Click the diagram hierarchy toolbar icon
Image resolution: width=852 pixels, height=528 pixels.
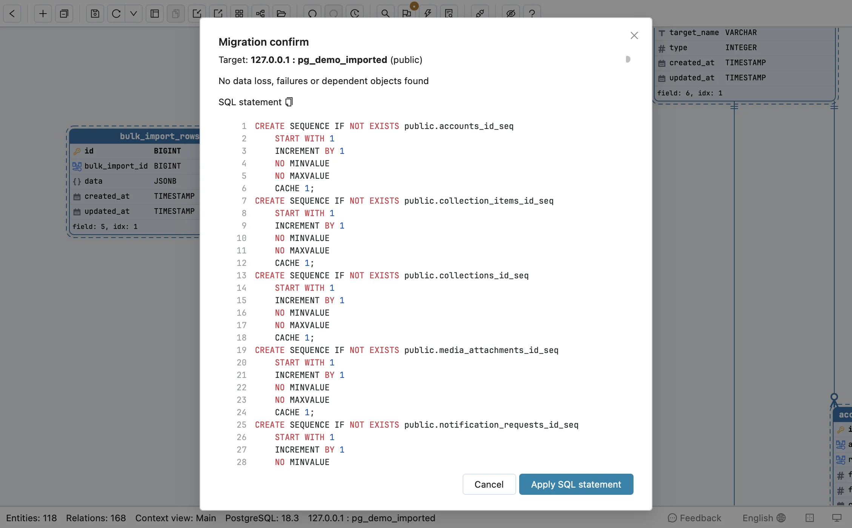point(260,14)
